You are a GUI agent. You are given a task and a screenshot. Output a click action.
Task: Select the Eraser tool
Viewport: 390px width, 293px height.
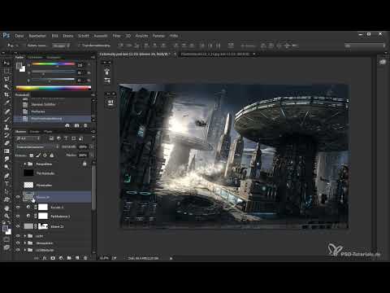click(6, 143)
